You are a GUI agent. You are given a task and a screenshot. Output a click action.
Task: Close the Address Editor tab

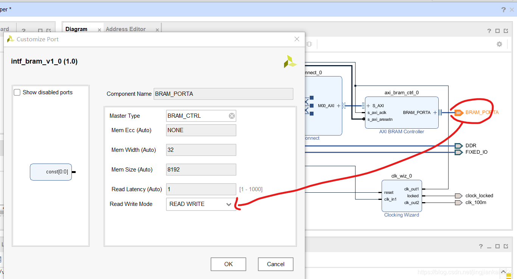click(157, 30)
